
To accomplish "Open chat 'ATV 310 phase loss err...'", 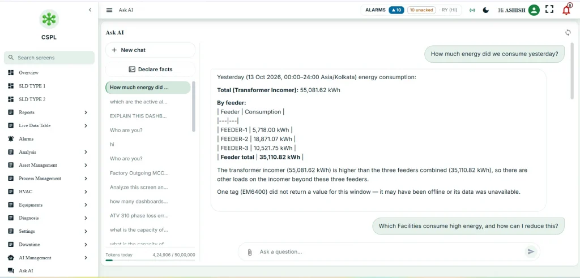I will click(x=148, y=216).
